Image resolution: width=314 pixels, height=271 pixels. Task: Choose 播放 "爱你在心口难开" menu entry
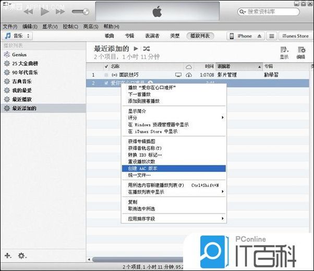click(174, 88)
